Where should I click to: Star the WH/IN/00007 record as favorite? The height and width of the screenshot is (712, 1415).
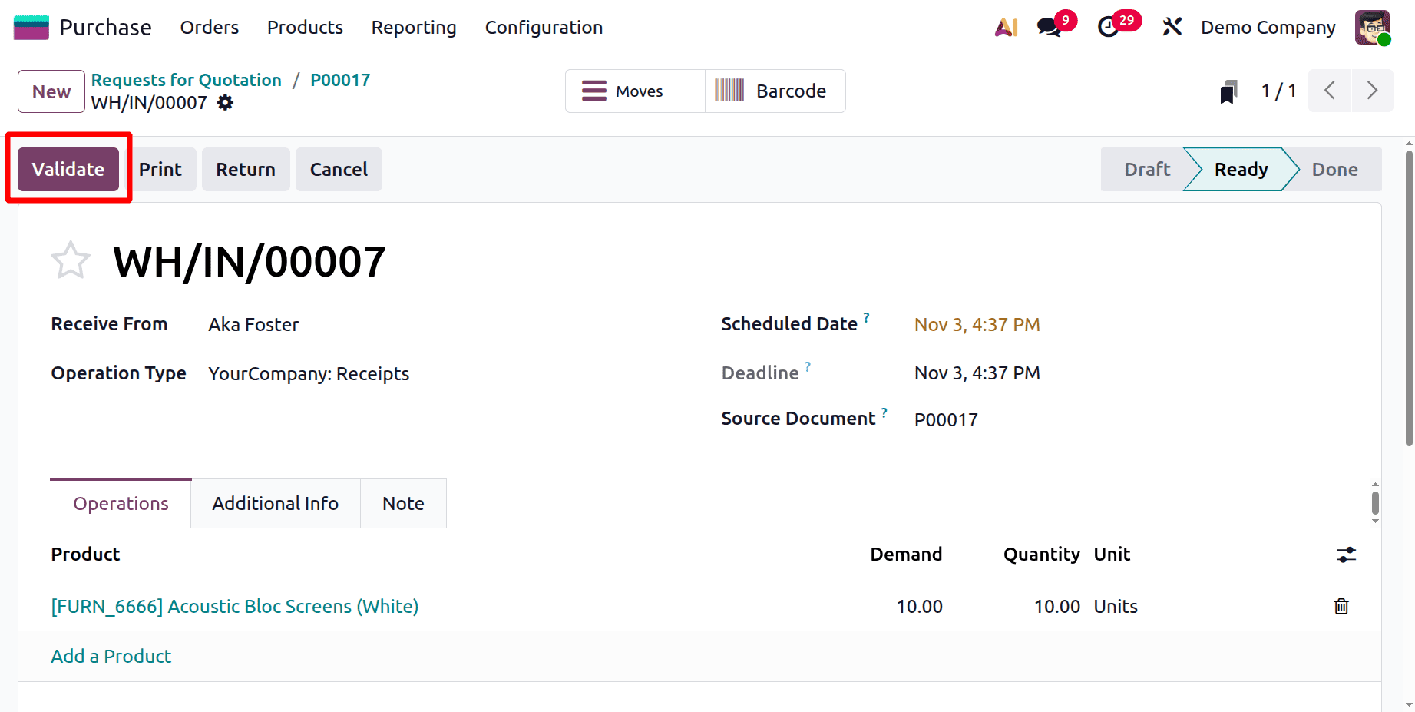(x=70, y=260)
